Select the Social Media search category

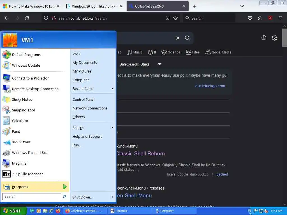point(218,52)
